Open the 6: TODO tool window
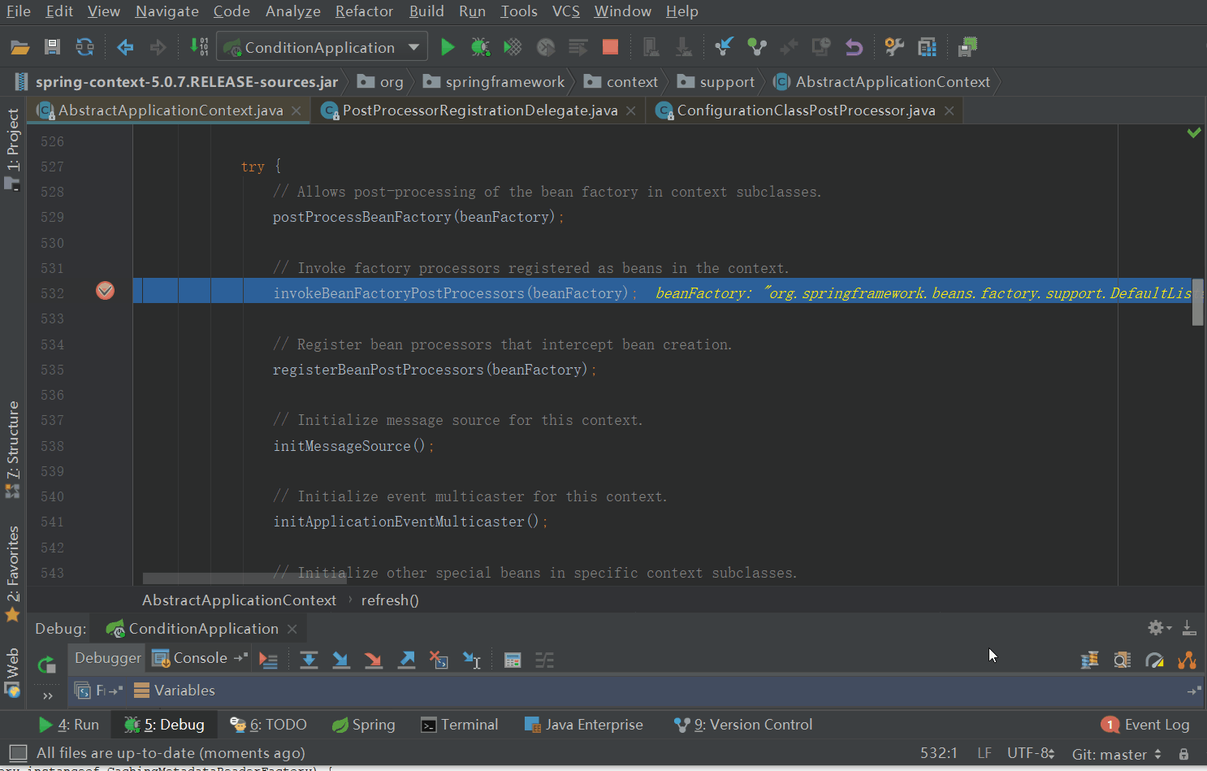 pyautogui.click(x=269, y=725)
